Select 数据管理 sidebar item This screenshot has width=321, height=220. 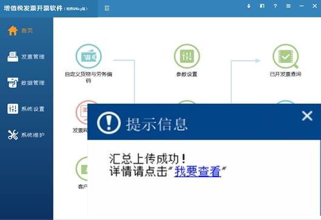pos(26,83)
